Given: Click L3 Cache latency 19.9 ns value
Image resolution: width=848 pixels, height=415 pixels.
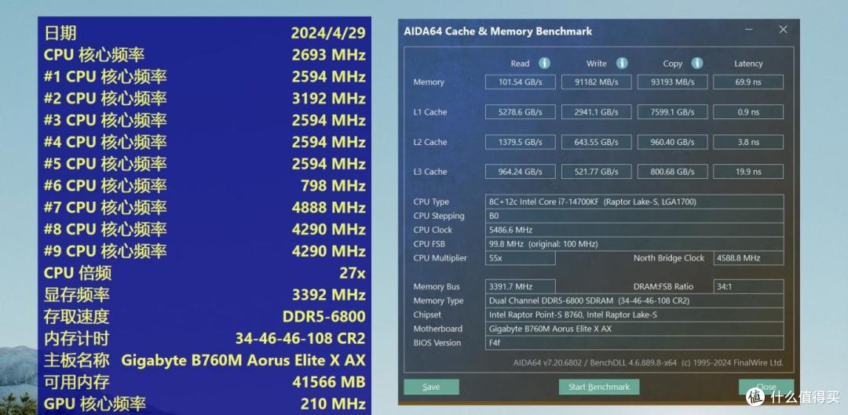Looking at the screenshot, I should tap(748, 172).
